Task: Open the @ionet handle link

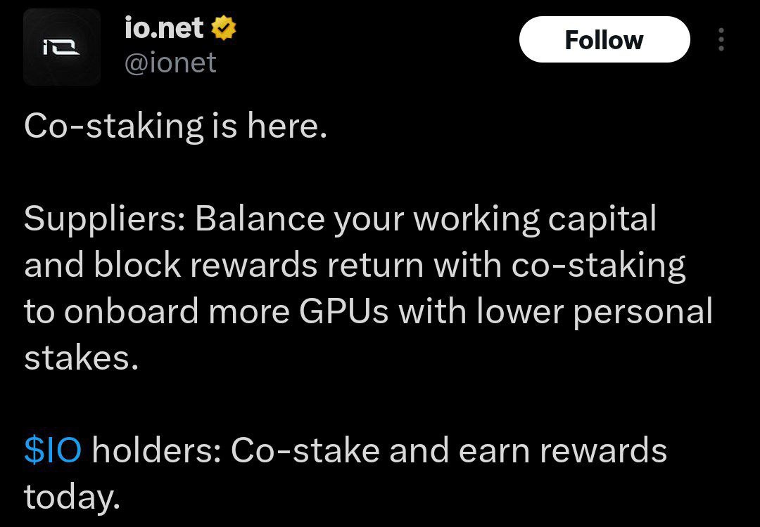Action: pos(170,63)
